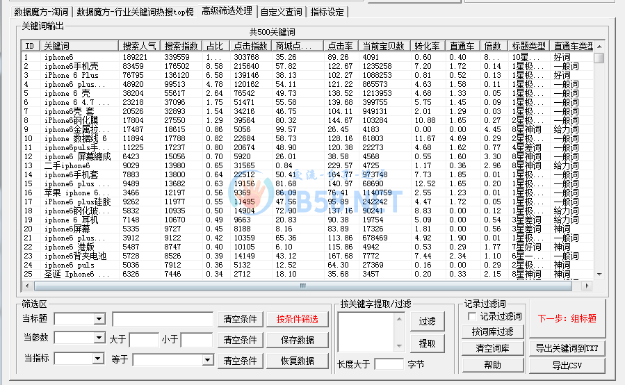
Task: Select row iPhone6钢化膜
Action: (307, 120)
